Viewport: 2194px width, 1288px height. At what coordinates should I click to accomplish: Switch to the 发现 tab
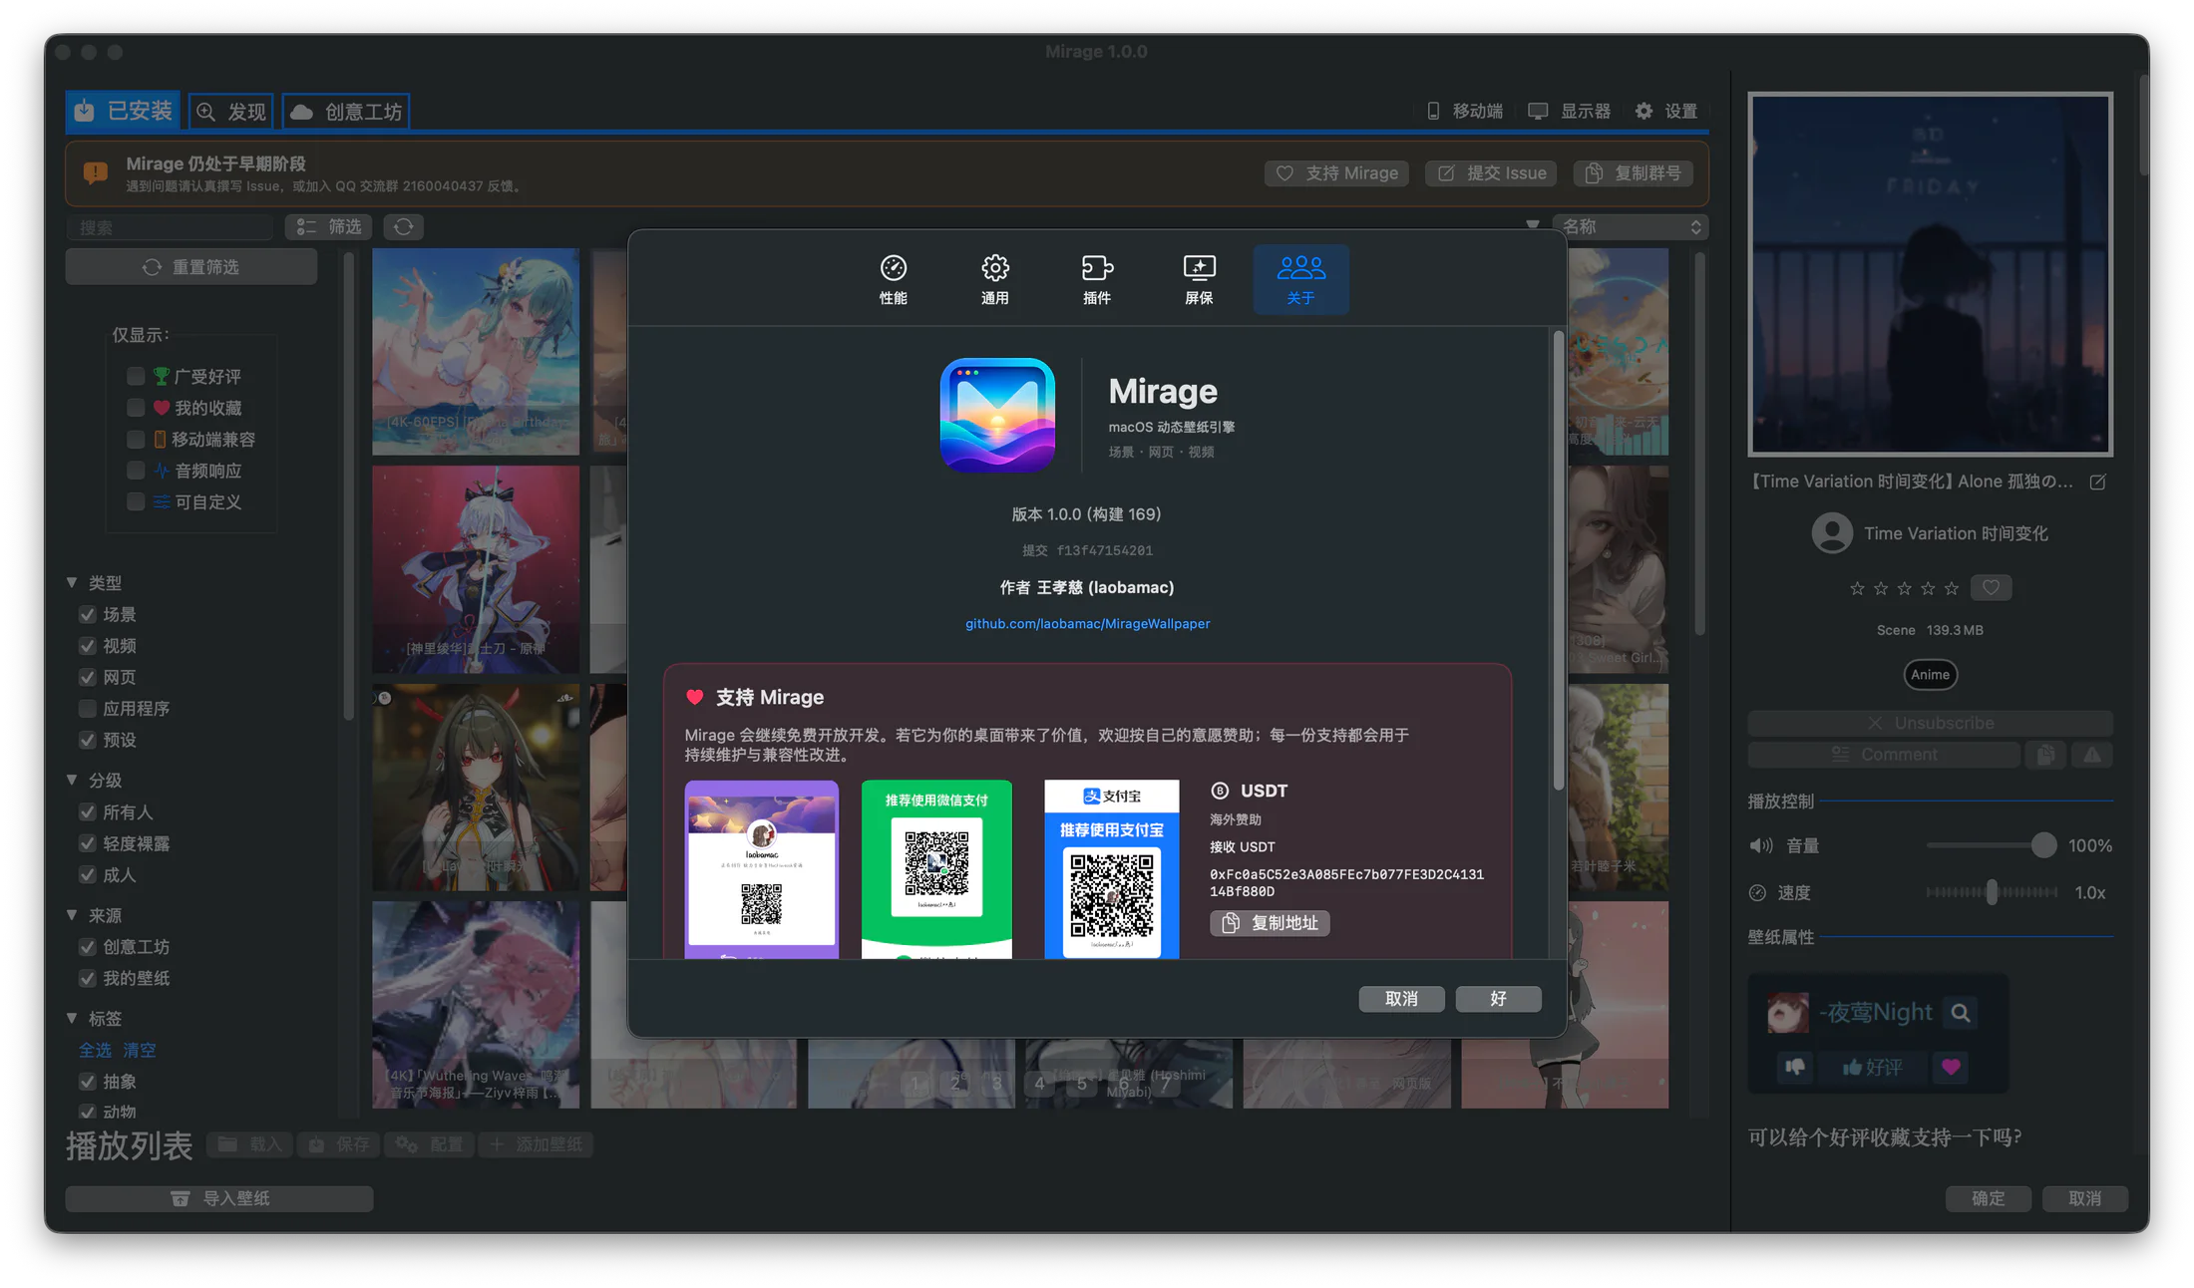point(231,112)
